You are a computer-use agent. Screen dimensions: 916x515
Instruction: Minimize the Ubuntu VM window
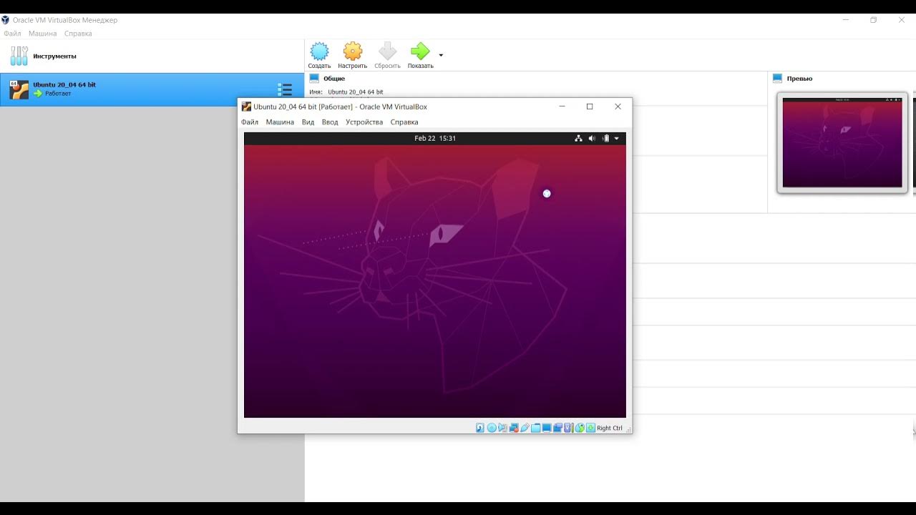562,107
